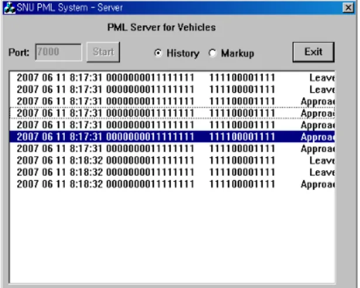Select the dotted-outline 8:17:31 Approach row
This screenshot has height=288, width=360.
(x=172, y=113)
